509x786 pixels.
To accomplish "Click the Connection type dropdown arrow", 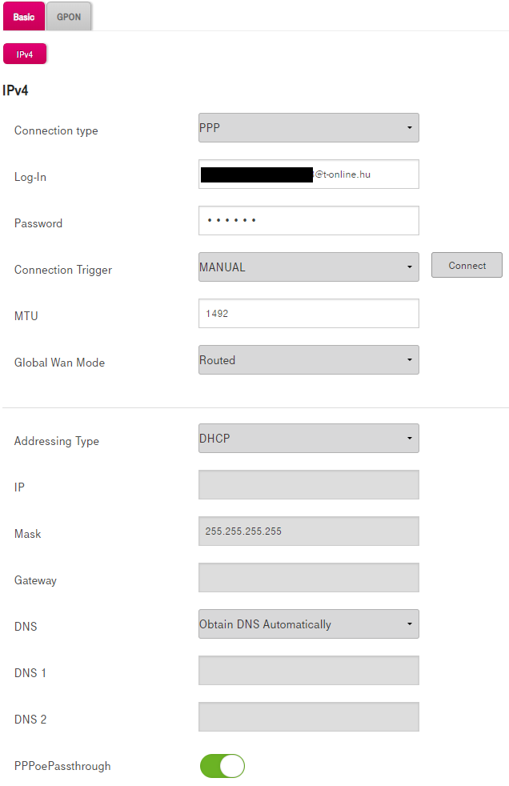I will point(409,128).
